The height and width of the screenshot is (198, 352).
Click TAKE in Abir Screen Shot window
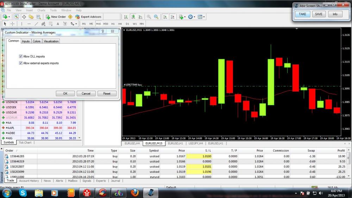(x=302, y=14)
